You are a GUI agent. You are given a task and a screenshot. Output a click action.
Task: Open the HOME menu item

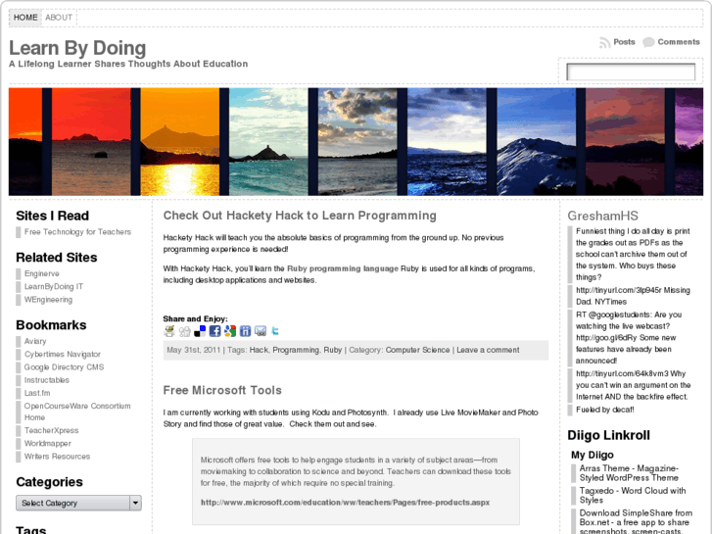[25, 18]
